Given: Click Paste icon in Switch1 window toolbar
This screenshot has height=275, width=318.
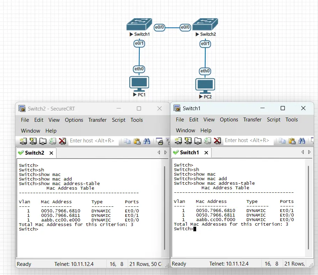Looking at the screenshot, I should [292, 141].
